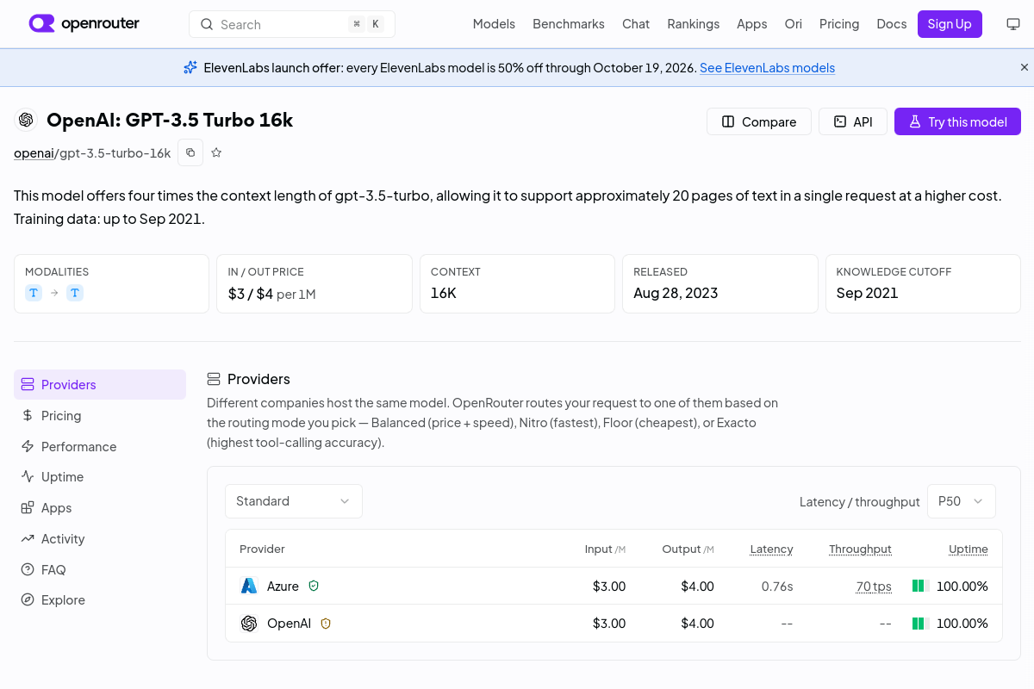Viewport: 1034px width, 689px height.
Task: Toggle the display theme monitor icon
Action: (1013, 24)
